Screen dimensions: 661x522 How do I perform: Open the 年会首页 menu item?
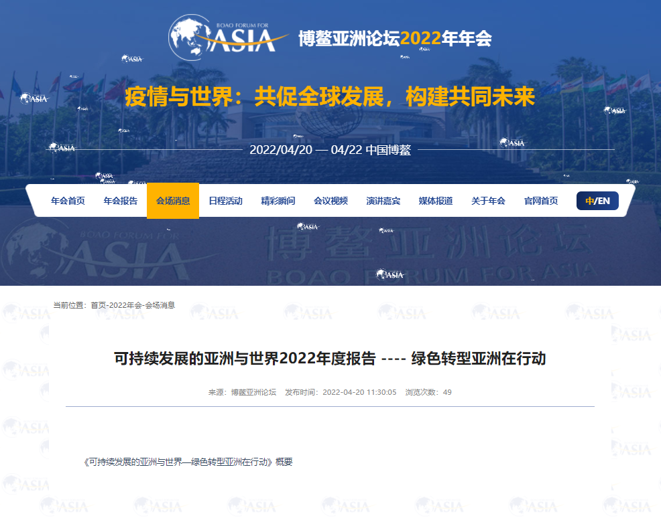68,201
